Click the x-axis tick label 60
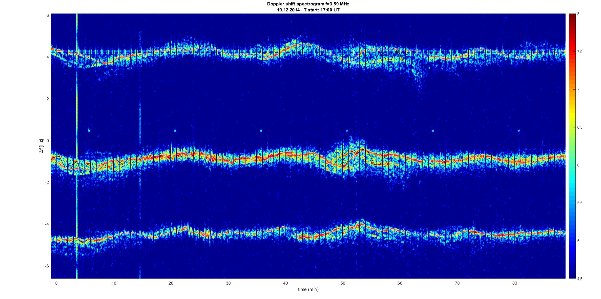 click(x=400, y=283)
